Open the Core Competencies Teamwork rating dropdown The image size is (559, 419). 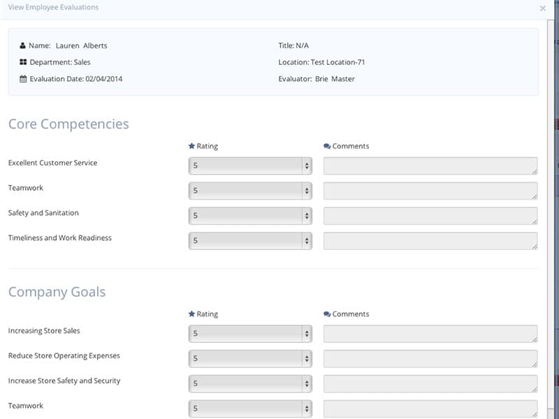(250, 191)
